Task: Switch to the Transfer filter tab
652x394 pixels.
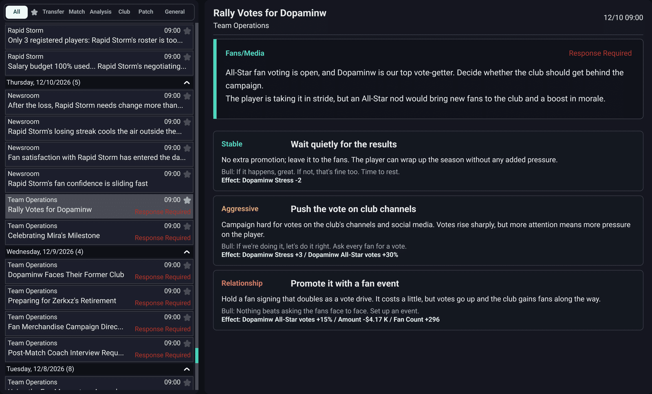Action: [53, 12]
